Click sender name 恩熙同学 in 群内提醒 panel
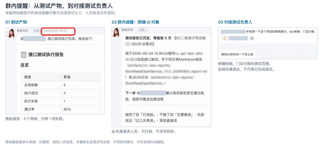 click(x=127, y=30)
